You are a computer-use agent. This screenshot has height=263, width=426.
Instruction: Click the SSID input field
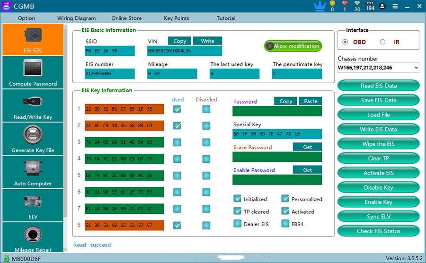tap(110, 51)
